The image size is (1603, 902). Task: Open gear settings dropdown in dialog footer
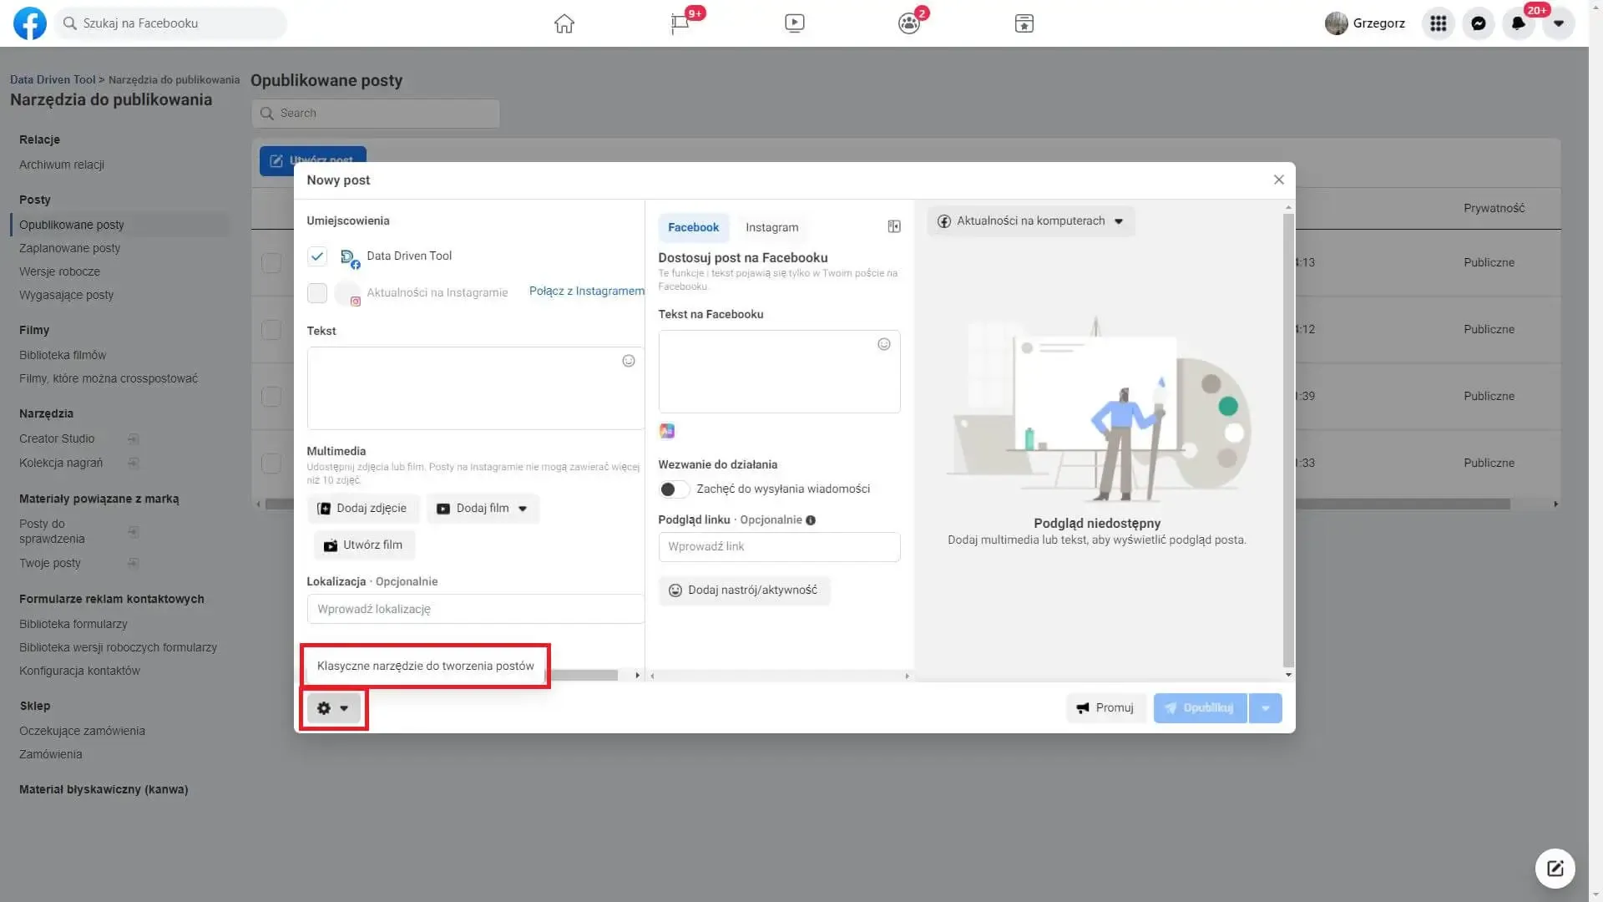click(333, 708)
